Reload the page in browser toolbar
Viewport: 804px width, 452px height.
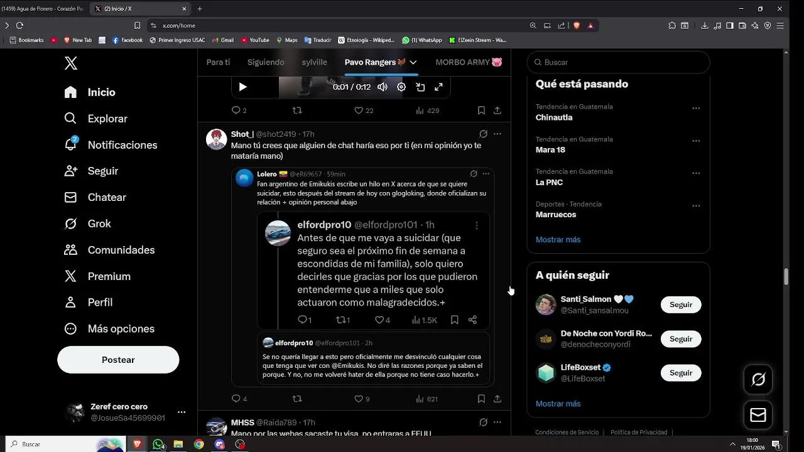tap(19, 26)
